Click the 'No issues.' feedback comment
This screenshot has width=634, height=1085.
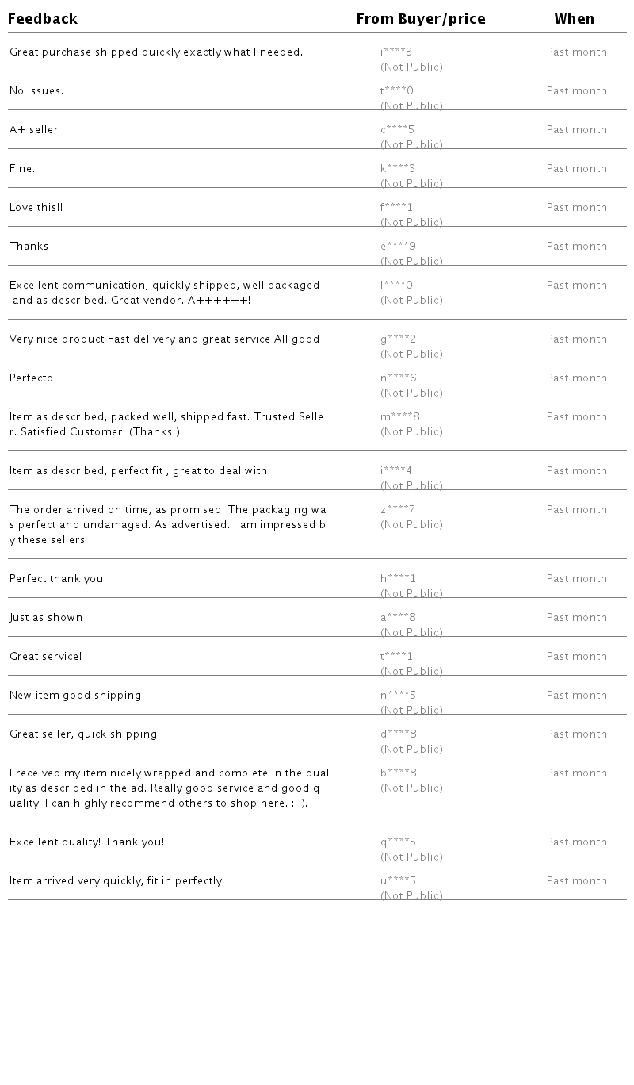tap(36, 91)
